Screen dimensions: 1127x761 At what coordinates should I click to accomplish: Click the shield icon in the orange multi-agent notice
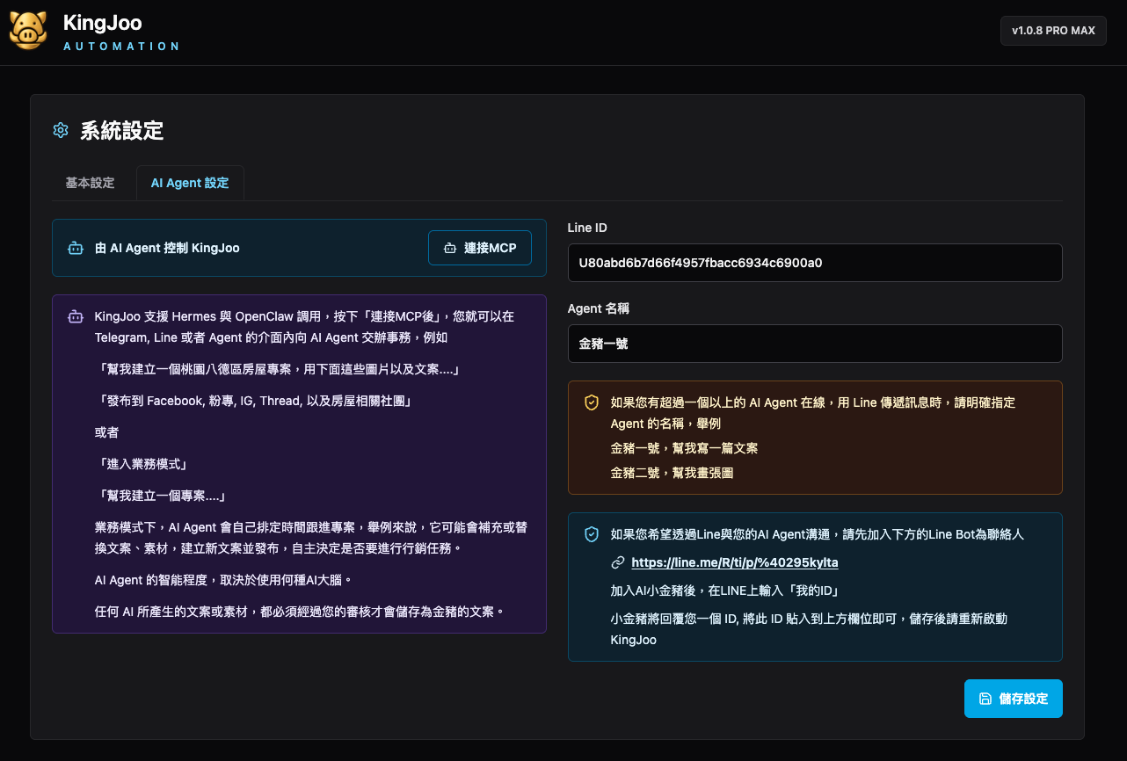(x=592, y=402)
